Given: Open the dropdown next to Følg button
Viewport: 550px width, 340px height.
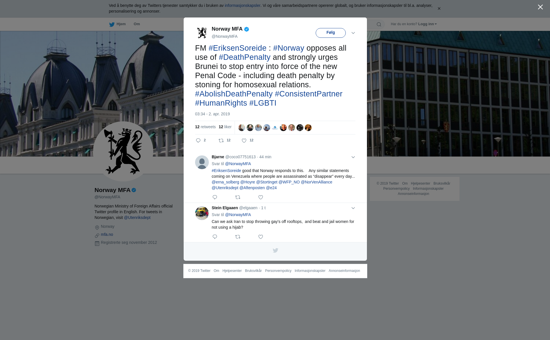Looking at the screenshot, I should (353, 33).
